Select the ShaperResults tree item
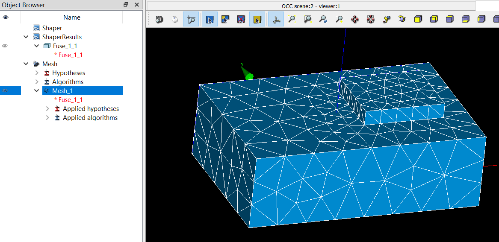The image size is (499, 242). [62, 37]
